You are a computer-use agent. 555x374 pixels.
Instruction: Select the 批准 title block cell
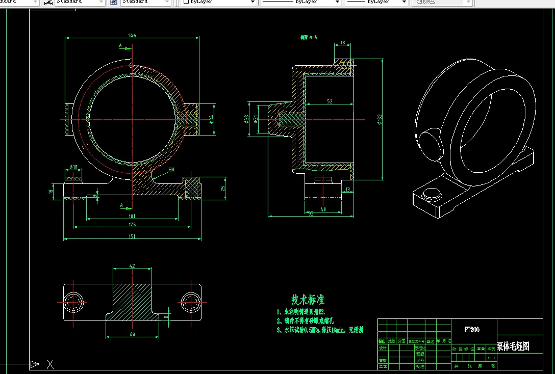click(x=420, y=366)
